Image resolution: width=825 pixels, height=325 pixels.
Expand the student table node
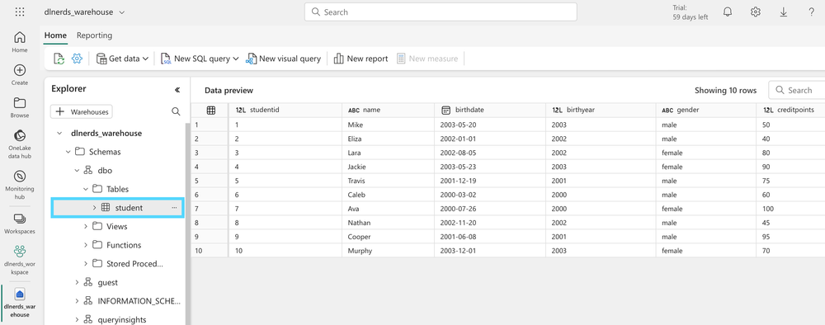pos(94,208)
